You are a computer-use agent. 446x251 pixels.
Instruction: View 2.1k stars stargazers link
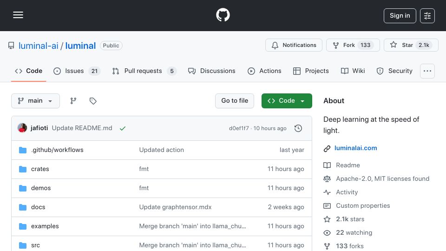pos(350,219)
